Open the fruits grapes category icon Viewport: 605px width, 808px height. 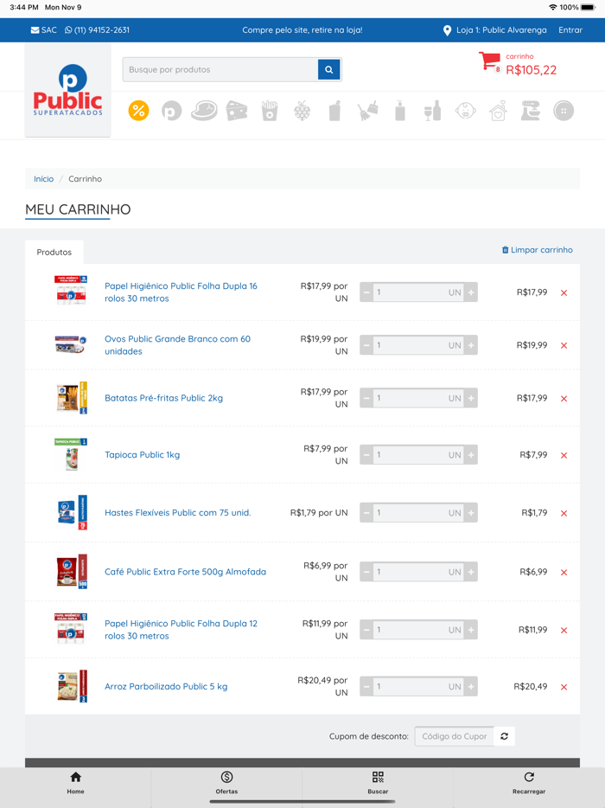pyautogui.click(x=302, y=111)
